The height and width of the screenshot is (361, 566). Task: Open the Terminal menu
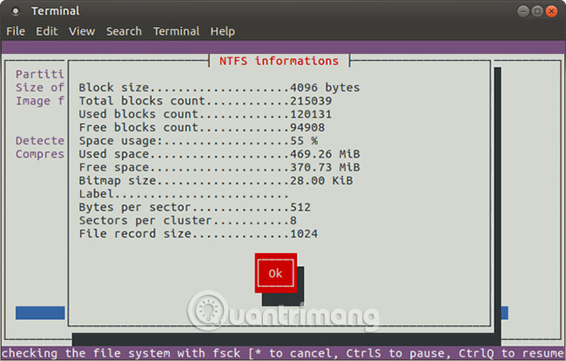coord(176,31)
